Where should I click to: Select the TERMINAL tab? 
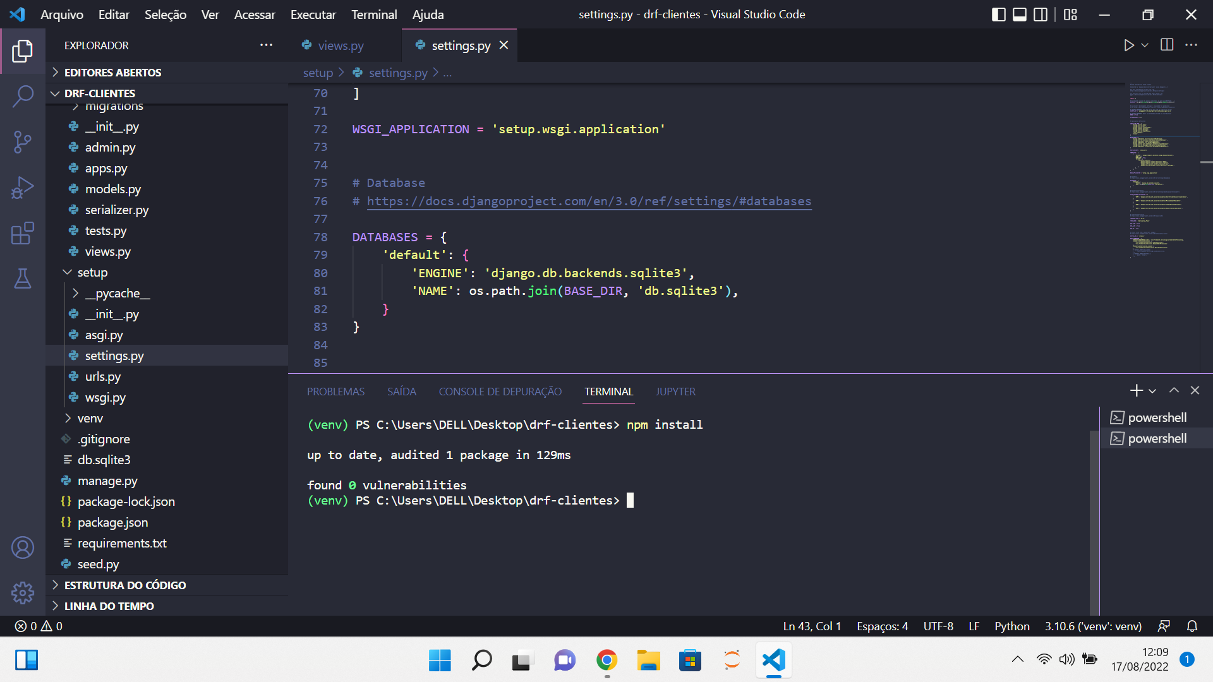coord(608,392)
